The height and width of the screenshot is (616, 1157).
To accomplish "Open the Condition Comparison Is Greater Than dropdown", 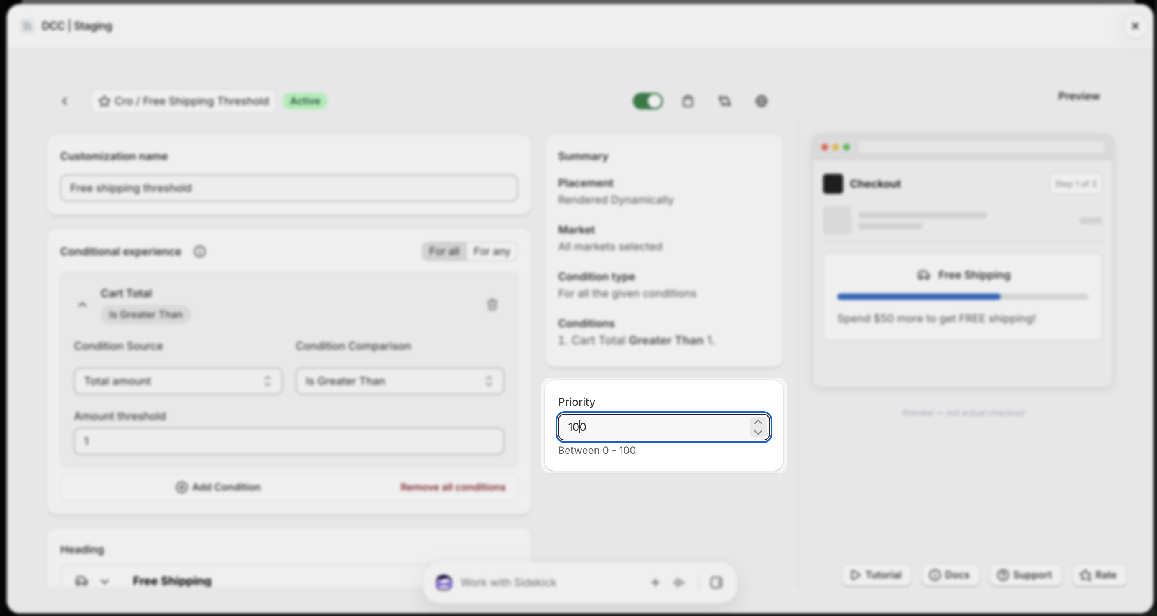I will coord(399,381).
